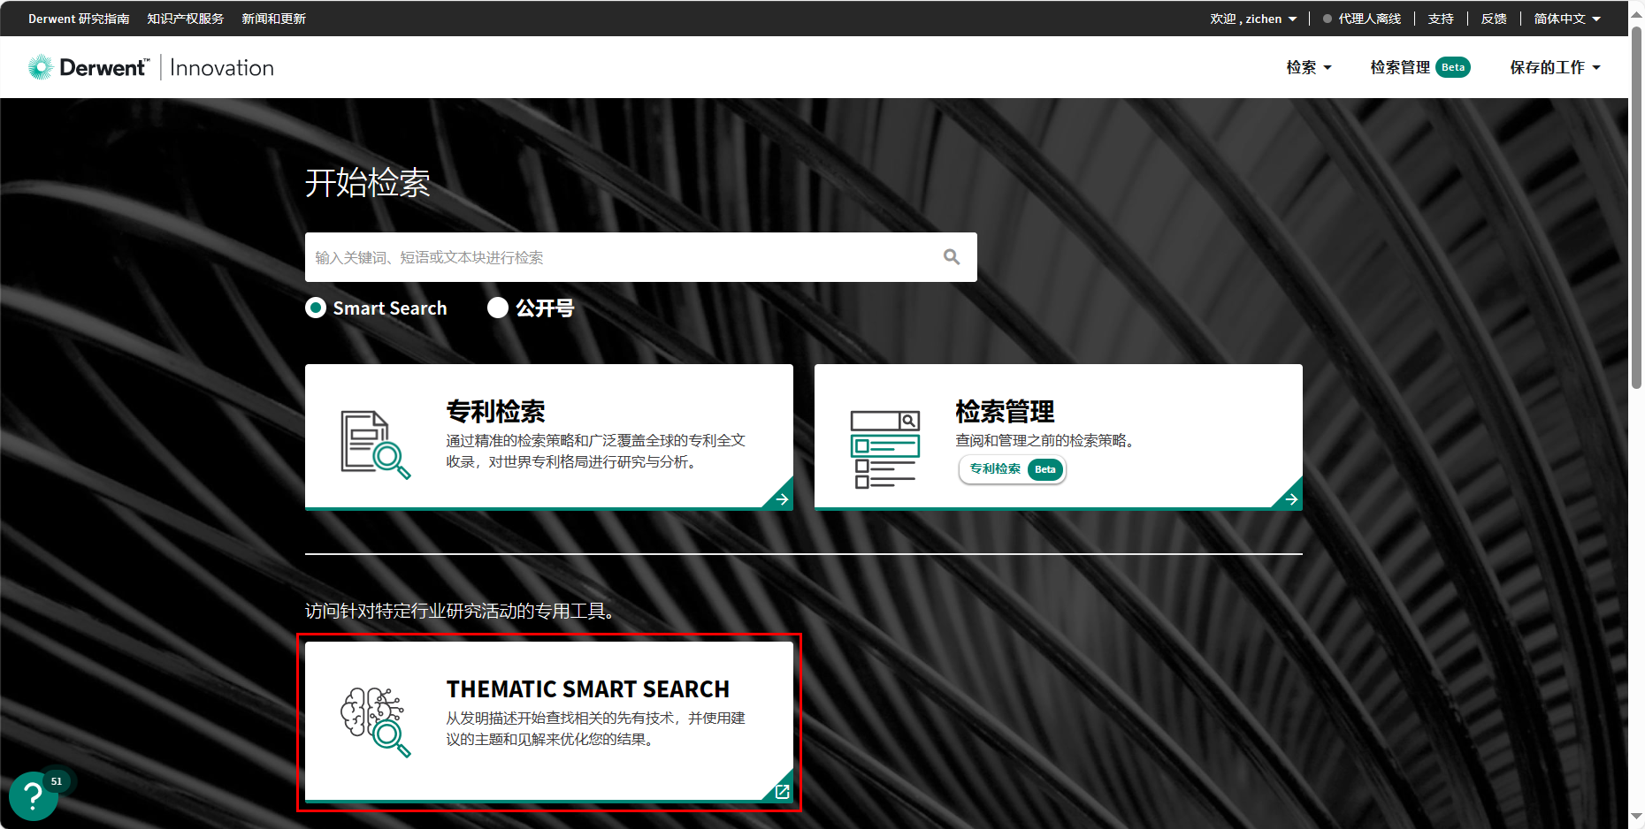Select the Smart Search radio button
This screenshot has height=829, width=1645.
click(x=316, y=308)
